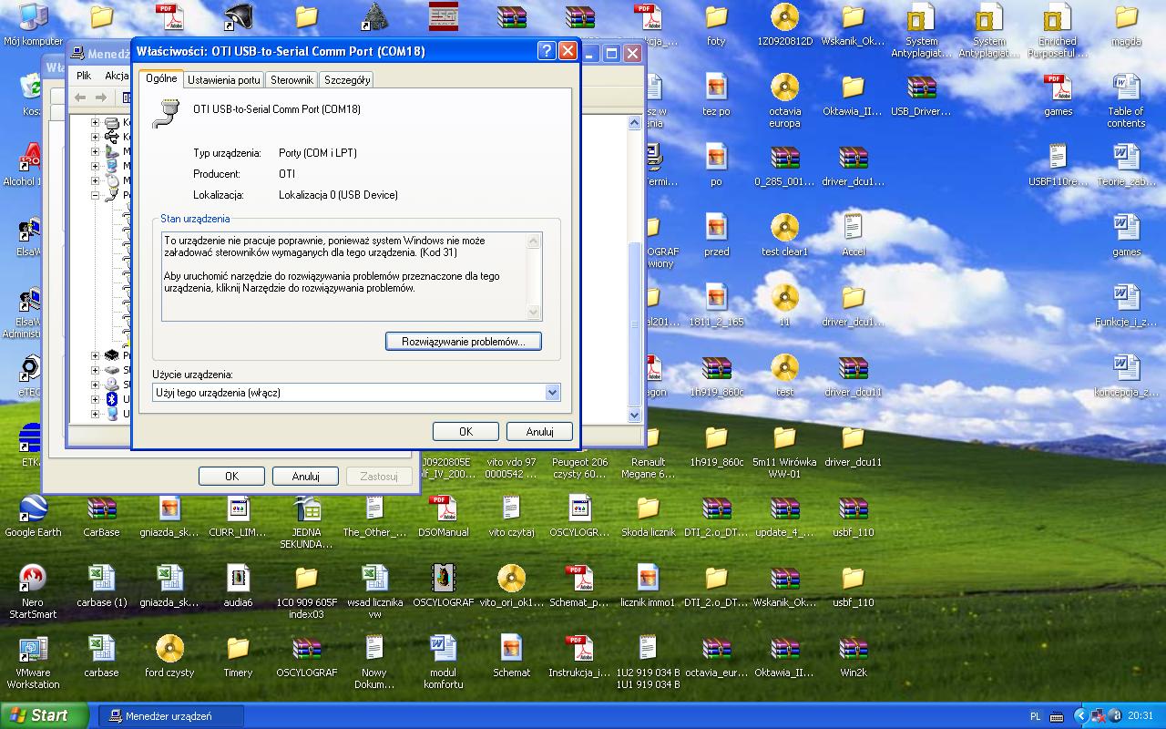Open the Accel text file icon
Image resolution: width=1166 pixels, height=729 pixels.
pyautogui.click(x=853, y=234)
